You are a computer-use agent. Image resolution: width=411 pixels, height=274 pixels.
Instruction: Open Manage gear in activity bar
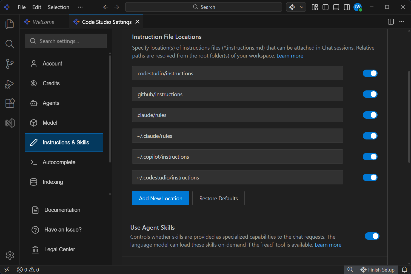[x=10, y=255]
